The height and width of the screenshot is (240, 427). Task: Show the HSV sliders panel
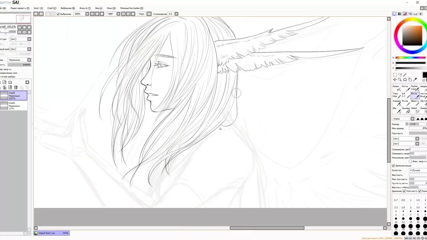405,14
